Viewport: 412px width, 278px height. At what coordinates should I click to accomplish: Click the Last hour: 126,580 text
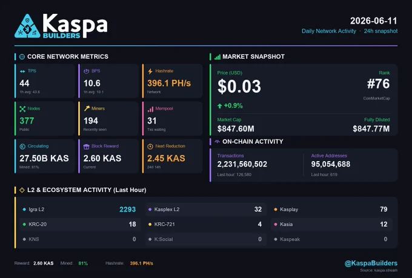point(234,174)
